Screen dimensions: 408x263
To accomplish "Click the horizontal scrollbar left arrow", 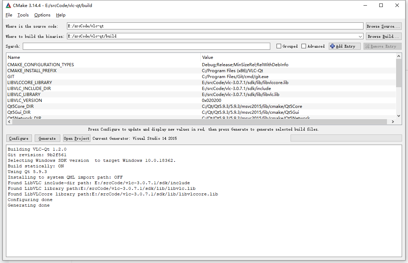I will [x=9, y=122].
